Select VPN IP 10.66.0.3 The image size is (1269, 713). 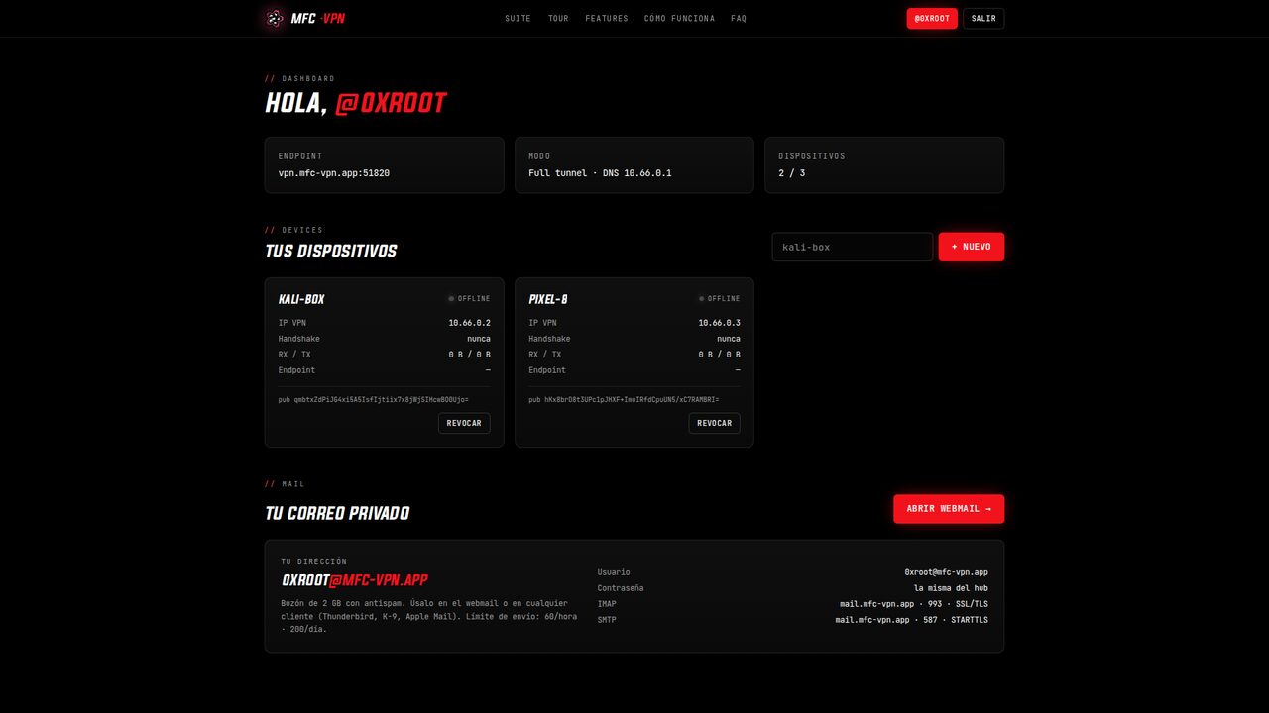click(x=720, y=323)
